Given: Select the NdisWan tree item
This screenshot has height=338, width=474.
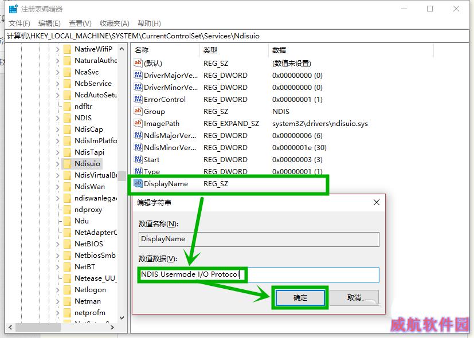Looking at the screenshot, I should click(89, 187).
